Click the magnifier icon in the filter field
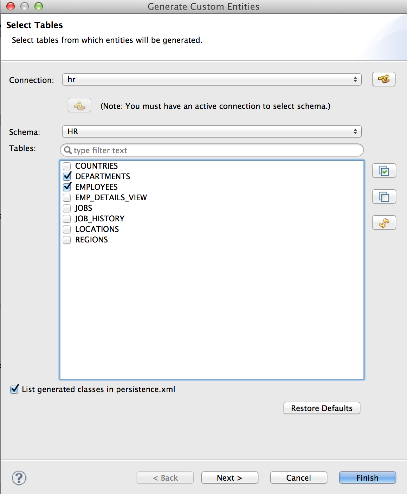 tap(68, 150)
